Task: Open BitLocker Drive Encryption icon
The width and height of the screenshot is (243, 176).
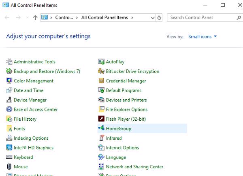Action: pos(102,71)
